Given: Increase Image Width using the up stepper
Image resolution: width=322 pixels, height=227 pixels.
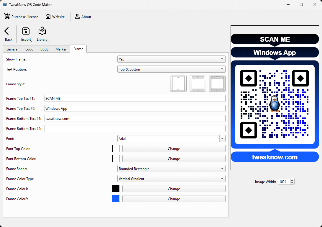Looking at the screenshot, I should coord(292,180).
